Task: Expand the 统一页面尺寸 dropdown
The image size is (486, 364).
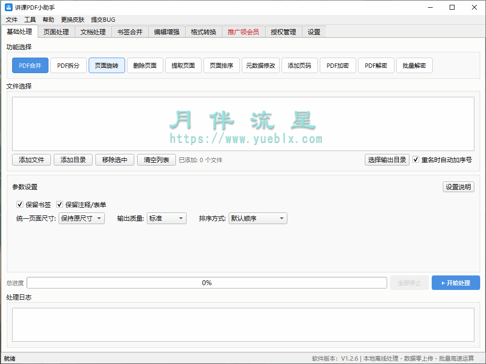Action: [81, 218]
